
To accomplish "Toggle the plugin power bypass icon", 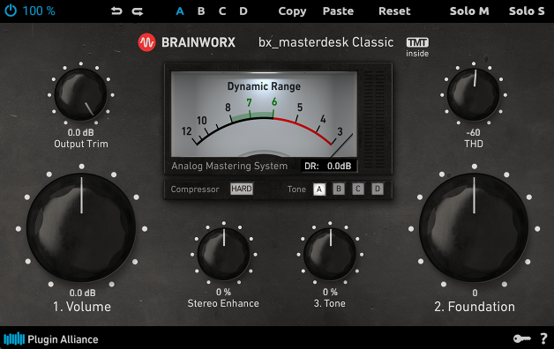I will (11, 11).
